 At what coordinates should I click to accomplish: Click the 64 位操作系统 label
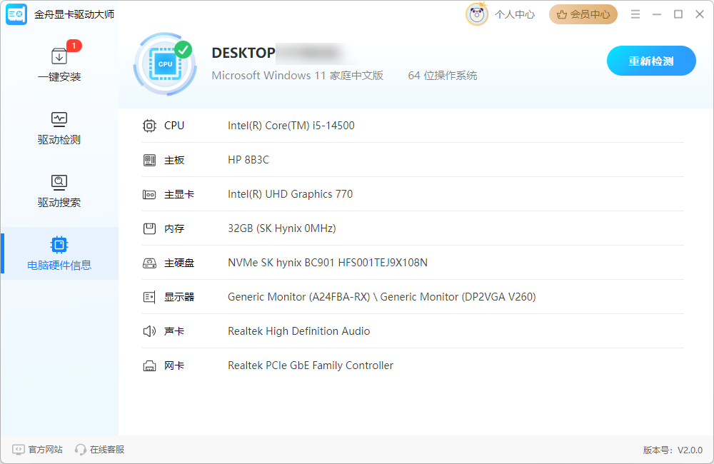tap(443, 75)
